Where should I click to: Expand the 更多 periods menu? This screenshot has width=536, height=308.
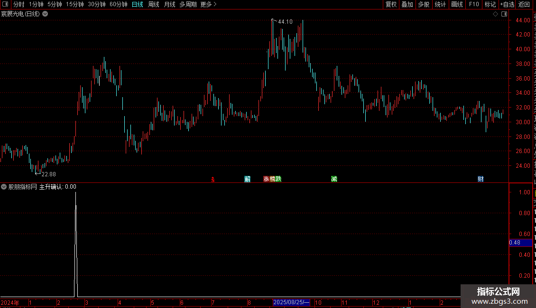pos(208,4)
